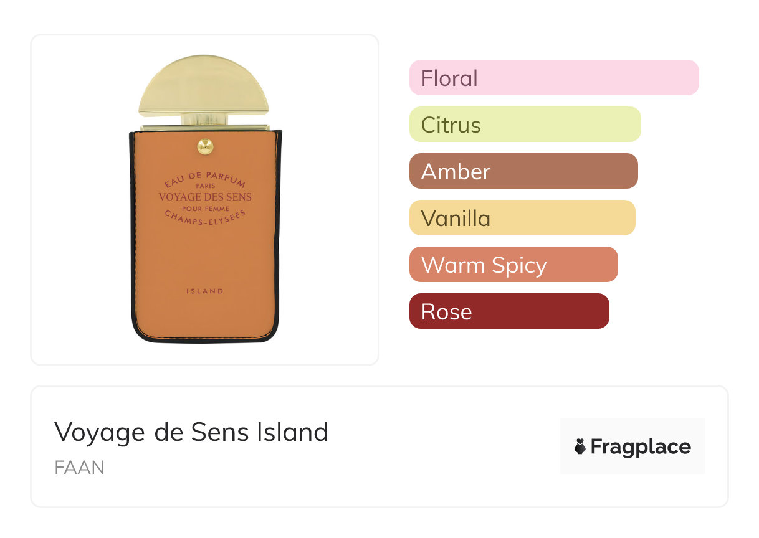Click the Fragplace brand name text
The height and width of the screenshot is (538, 759).
point(641,447)
